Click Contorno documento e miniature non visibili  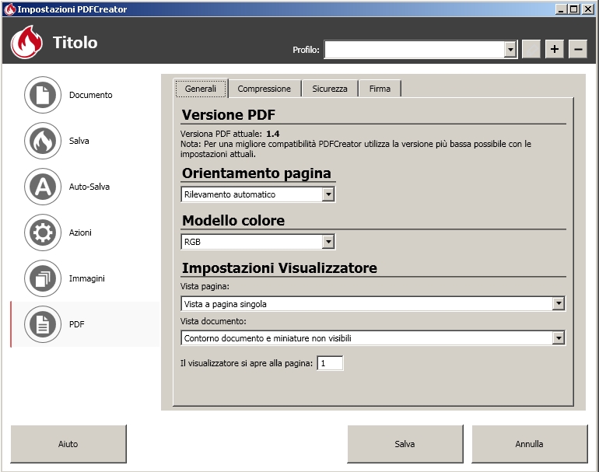(x=268, y=338)
